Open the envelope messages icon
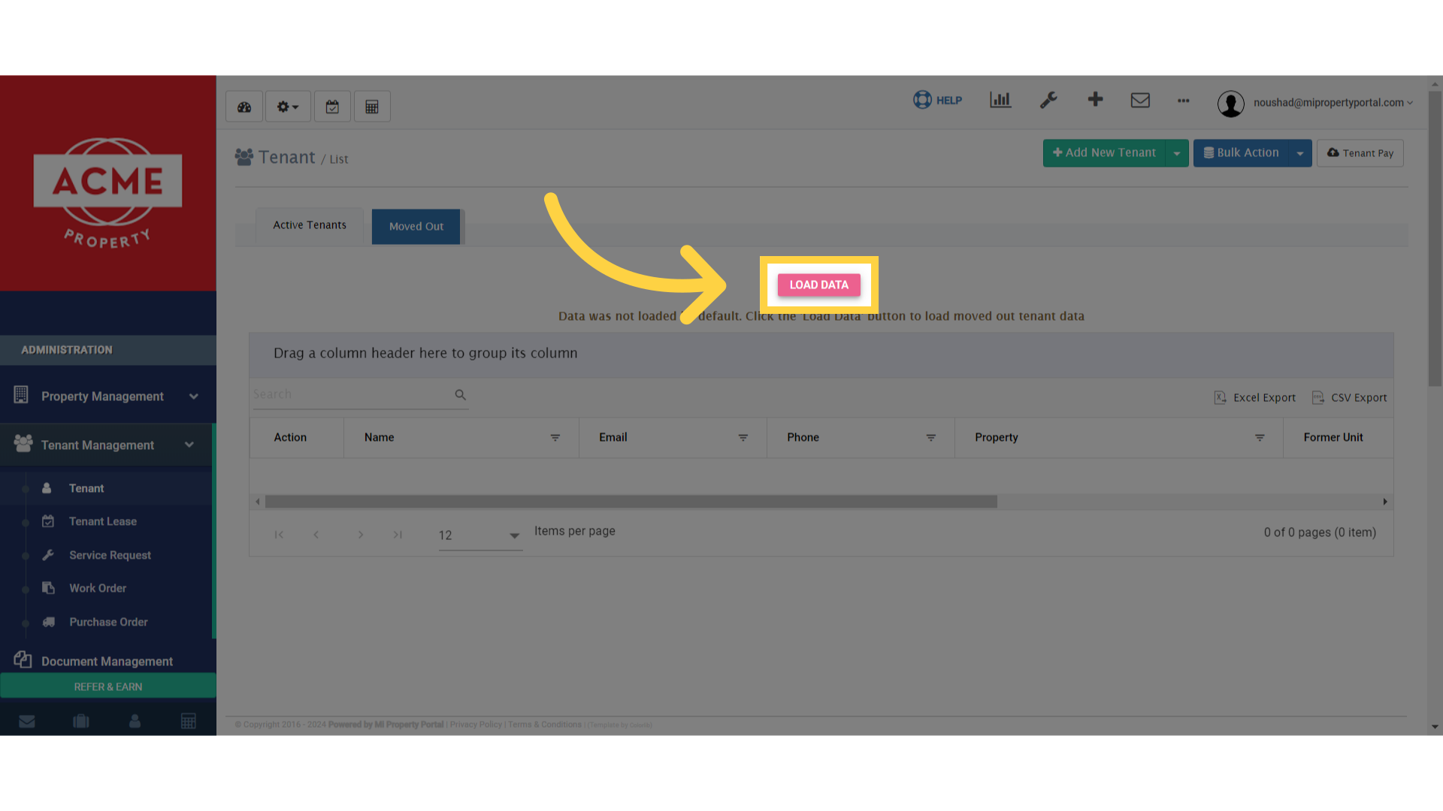The height and width of the screenshot is (811, 1443). click(1140, 100)
